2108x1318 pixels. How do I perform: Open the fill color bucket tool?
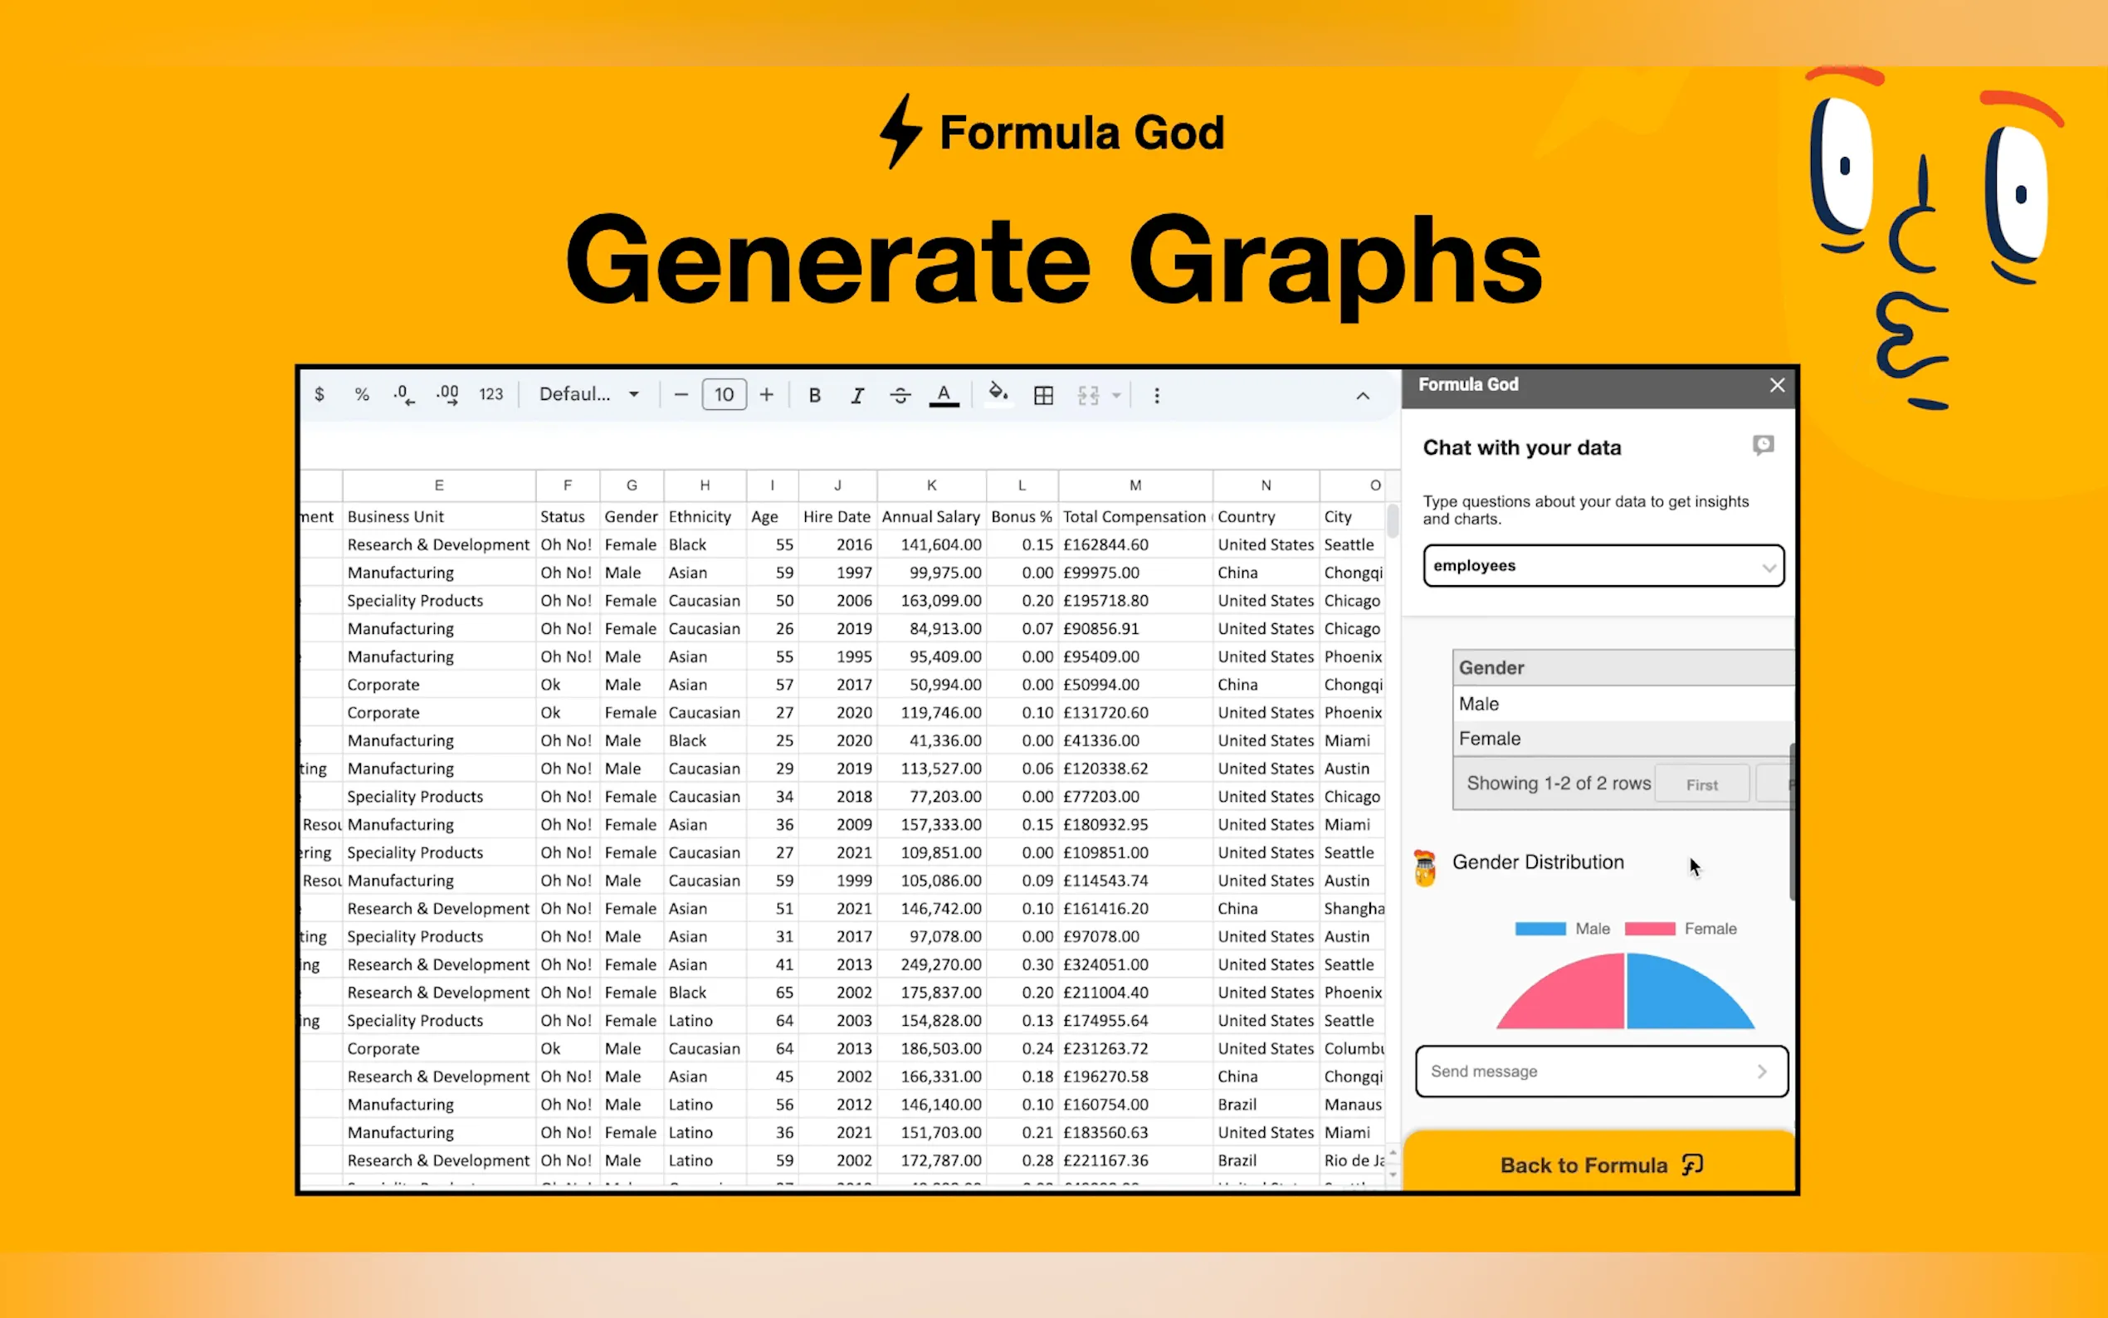tap(998, 393)
